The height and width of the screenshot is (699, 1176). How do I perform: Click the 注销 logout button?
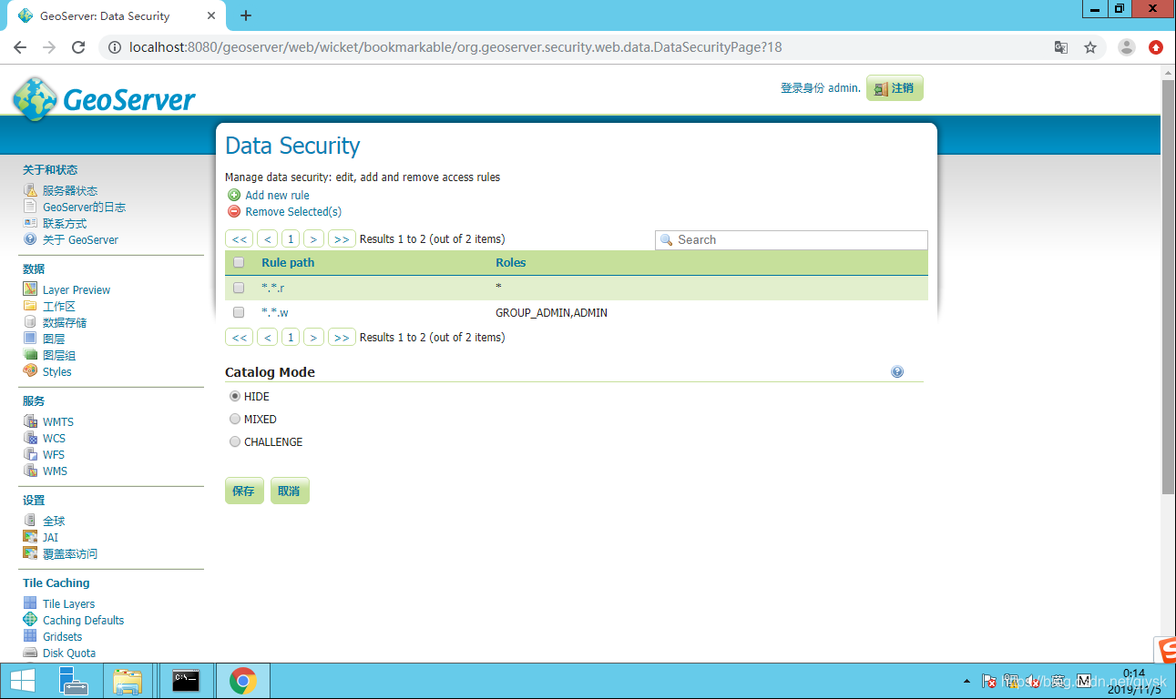coord(895,88)
